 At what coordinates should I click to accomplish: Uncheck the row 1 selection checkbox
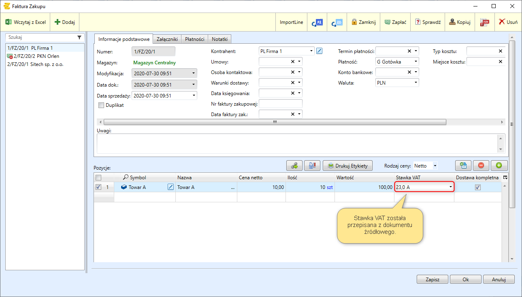pos(98,187)
